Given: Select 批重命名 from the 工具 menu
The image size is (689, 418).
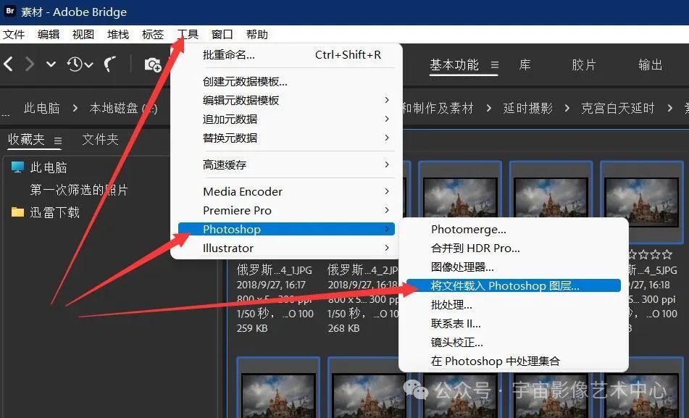Looking at the screenshot, I should (229, 55).
